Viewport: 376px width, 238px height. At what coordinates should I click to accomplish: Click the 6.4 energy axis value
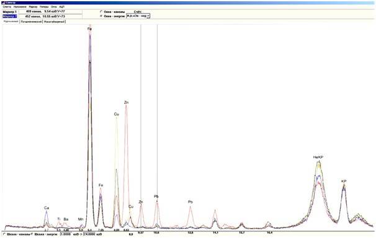click(90, 230)
